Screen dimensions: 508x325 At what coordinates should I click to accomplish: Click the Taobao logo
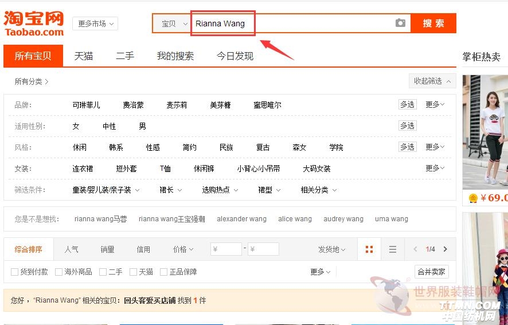pos(33,24)
